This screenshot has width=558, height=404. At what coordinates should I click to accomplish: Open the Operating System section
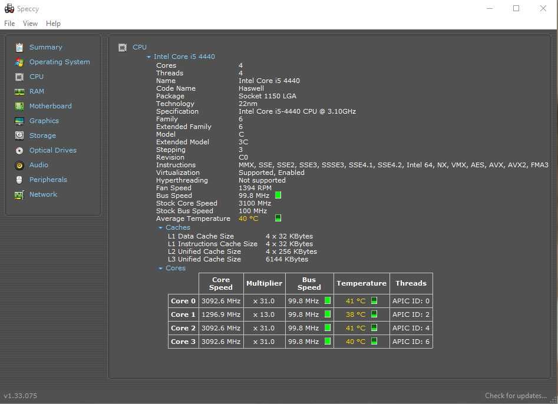tap(60, 62)
